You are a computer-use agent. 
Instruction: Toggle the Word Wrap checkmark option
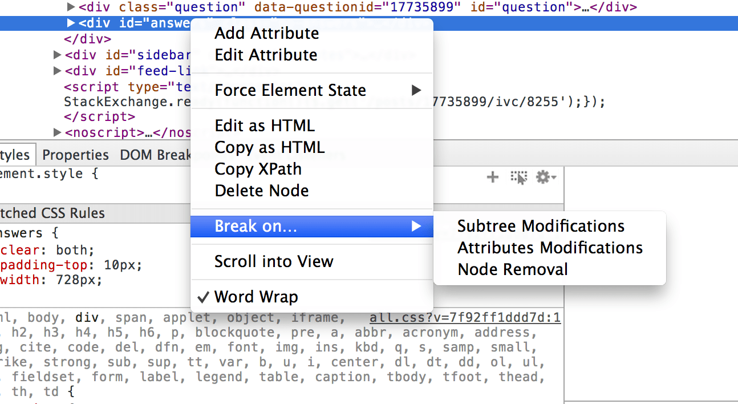pyautogui.click(x=312, y=297)
